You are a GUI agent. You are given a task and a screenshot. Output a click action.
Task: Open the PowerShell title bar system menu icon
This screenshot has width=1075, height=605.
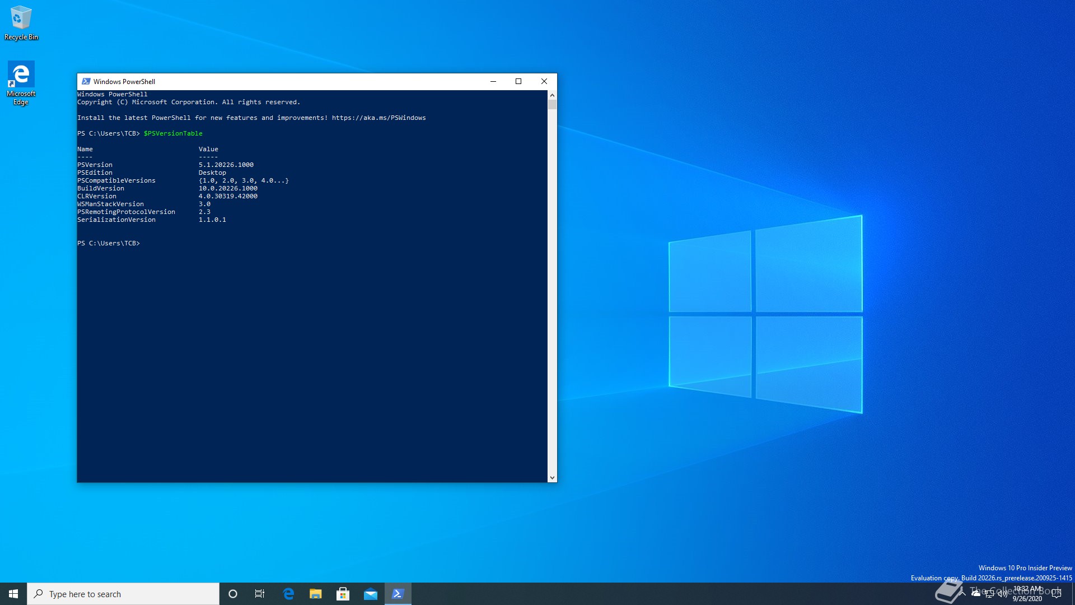point(86,81)
